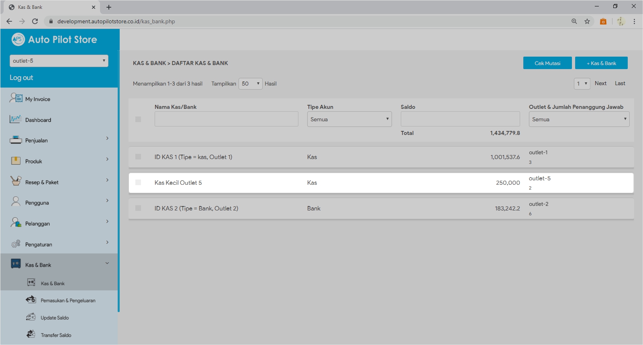Image resolution: width=643 pixels, height=345 pixels.
Task: Expand the Penjualan menu chevron
Action: point(107,139)
